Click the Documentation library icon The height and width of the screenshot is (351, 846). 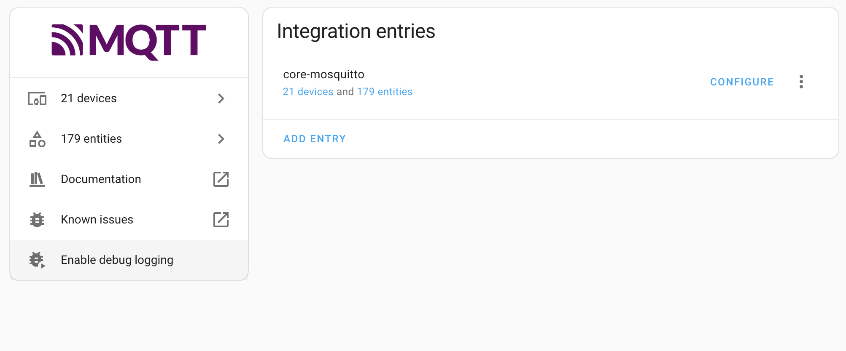point(37,179)
